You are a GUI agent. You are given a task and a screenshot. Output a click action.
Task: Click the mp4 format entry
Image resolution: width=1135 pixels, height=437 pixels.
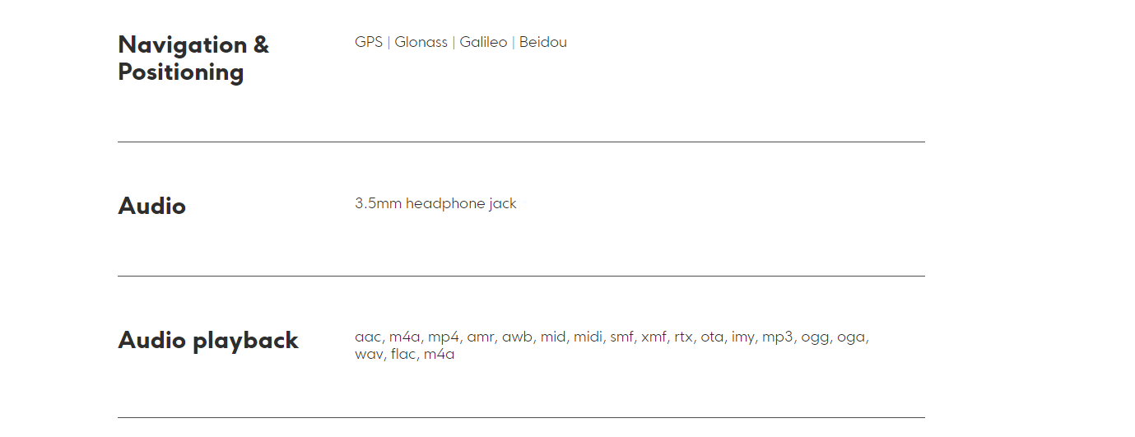click(444, 337)
